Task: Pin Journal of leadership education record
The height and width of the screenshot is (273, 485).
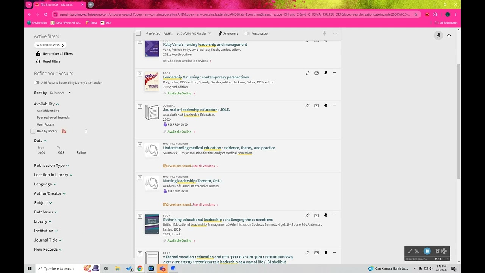Action: pos(325,105)
